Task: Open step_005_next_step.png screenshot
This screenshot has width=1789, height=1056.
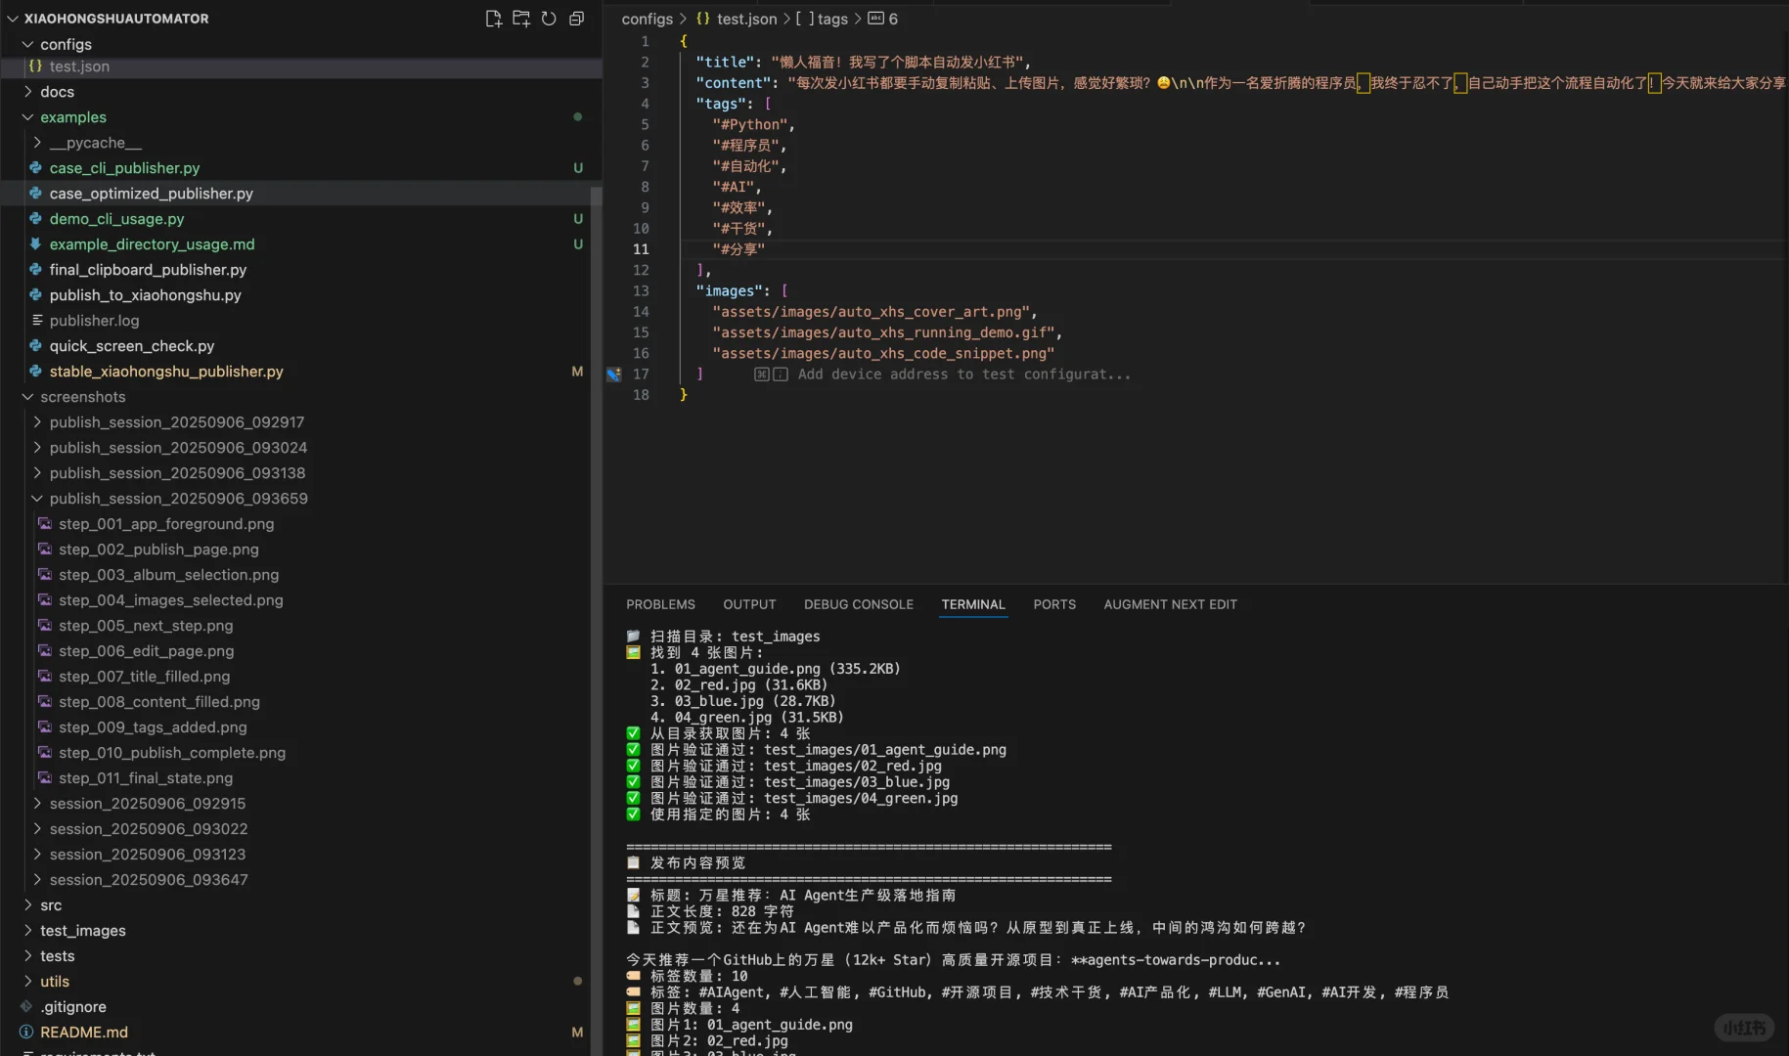Action: pyautogui.click(x=146, y=626)
